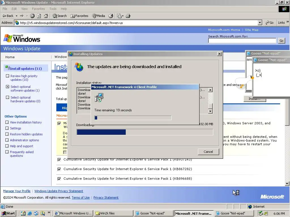
Task: Open the Media pane from the toolbar
Action: (x=99, y=16)
